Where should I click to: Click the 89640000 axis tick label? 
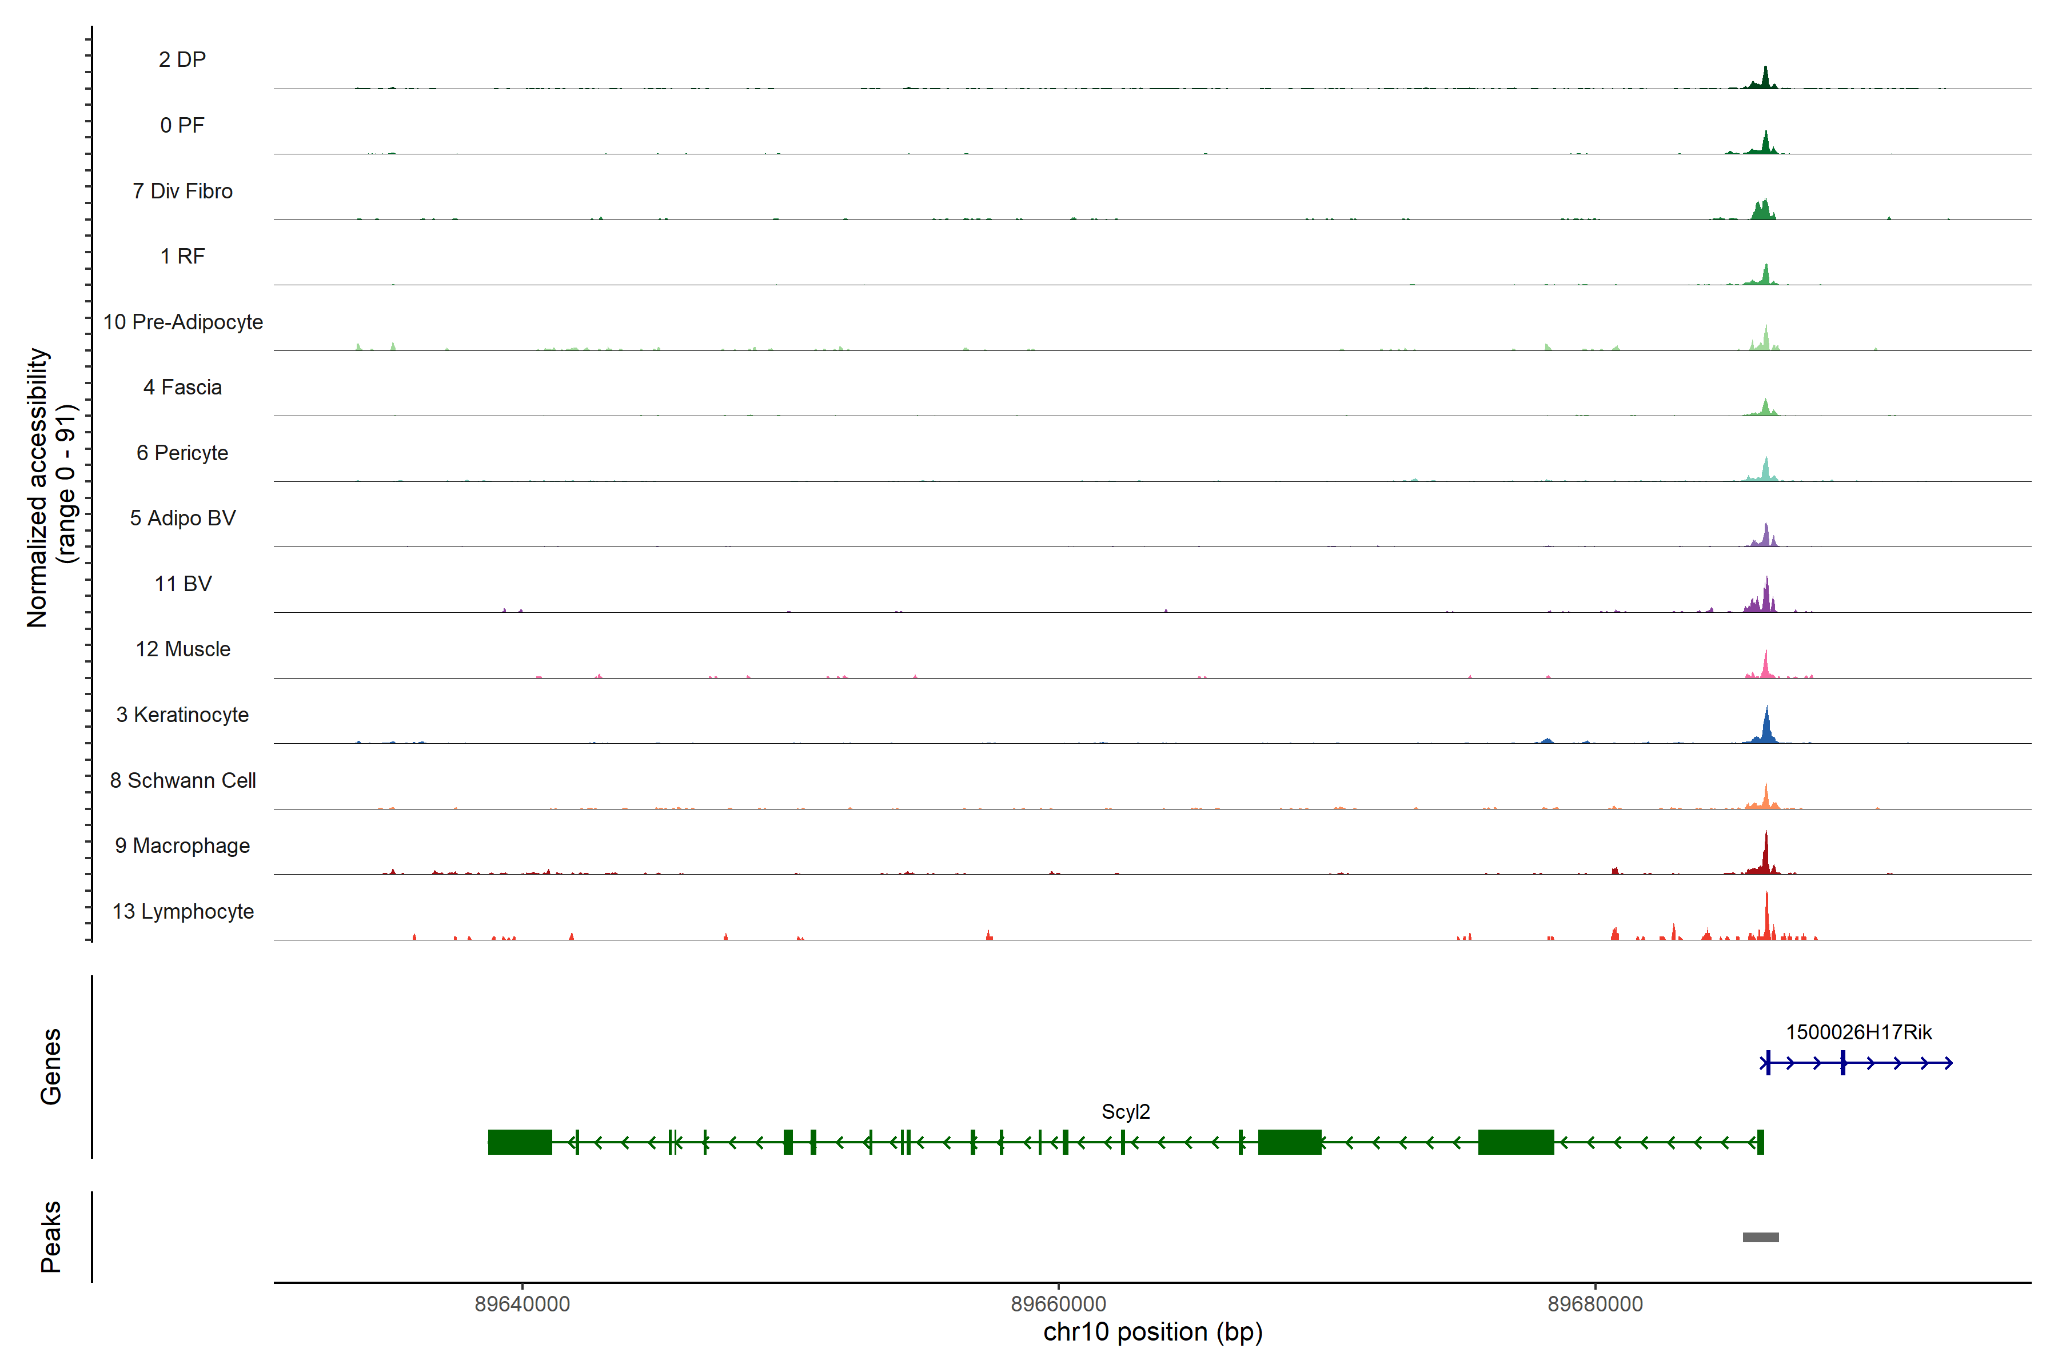pos(521,1304)
